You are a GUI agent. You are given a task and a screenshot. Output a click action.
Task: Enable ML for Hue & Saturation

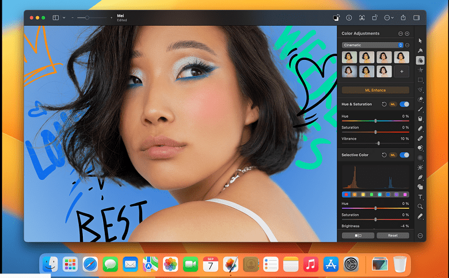coord(393,104)
